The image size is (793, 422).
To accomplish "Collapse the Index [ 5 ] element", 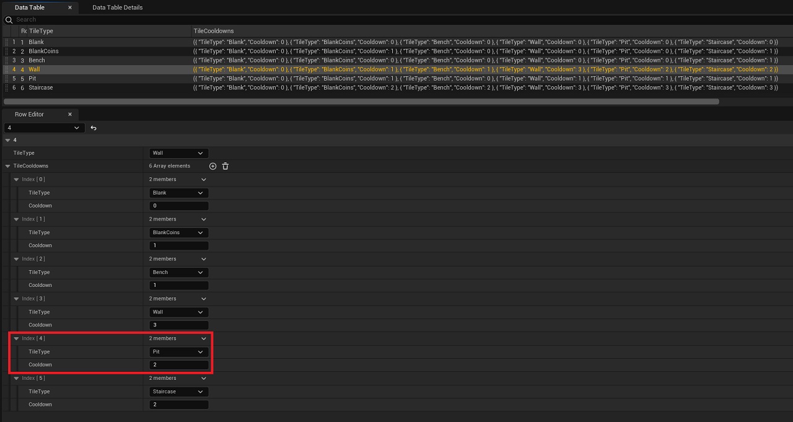I will pos(17,379).
